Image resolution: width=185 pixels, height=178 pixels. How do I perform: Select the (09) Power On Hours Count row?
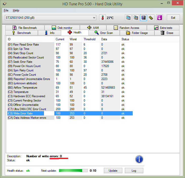pyautogui.click(x=70, y=66)
